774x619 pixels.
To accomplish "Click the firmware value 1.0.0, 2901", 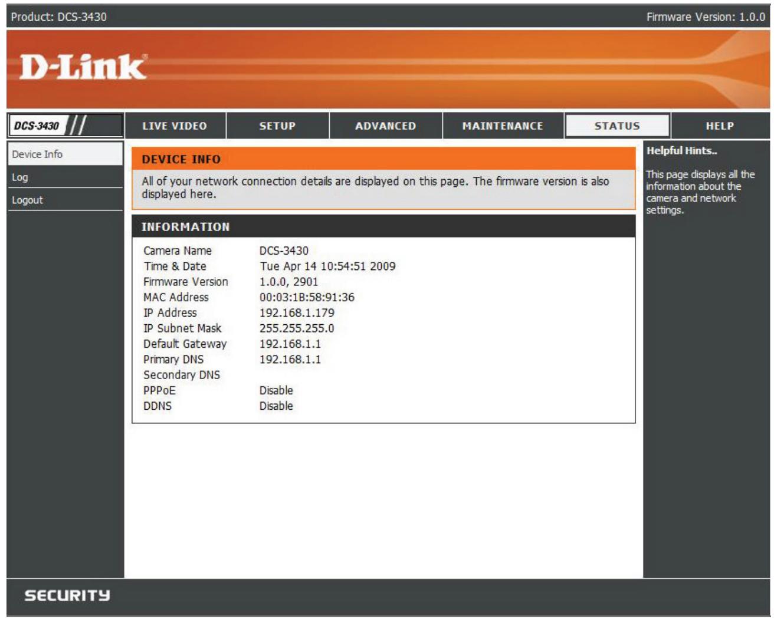I will coord(288,282).
